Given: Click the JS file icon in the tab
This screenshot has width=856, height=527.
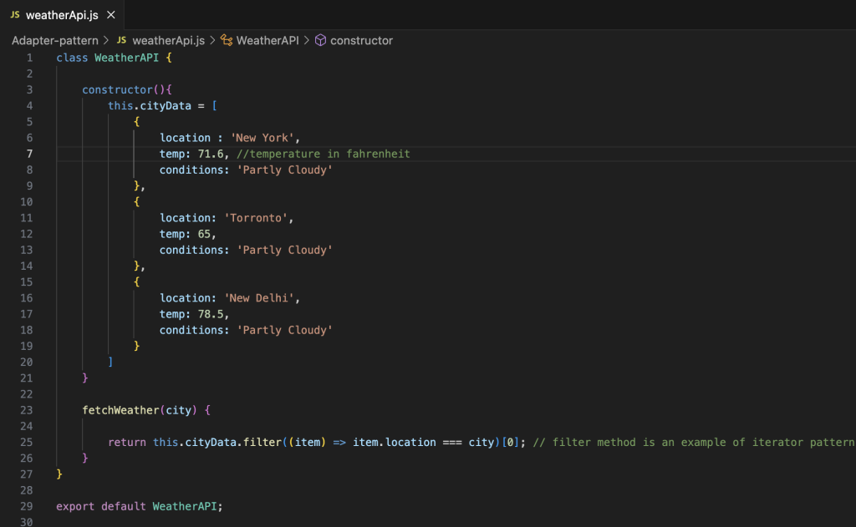Looking at the screenshot, I should [15, 15].
